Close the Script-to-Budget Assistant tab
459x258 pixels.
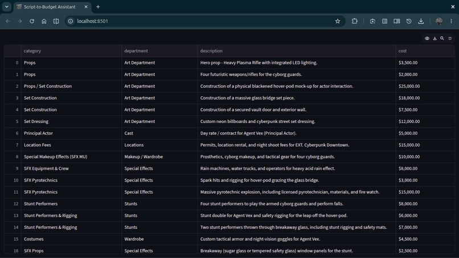coord(86,7)
